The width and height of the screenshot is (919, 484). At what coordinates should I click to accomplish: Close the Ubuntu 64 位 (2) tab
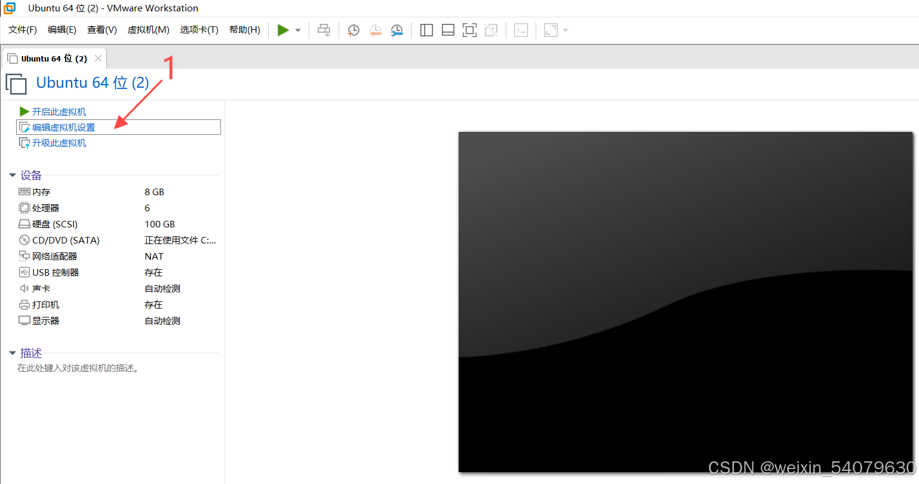click(98, 58)
